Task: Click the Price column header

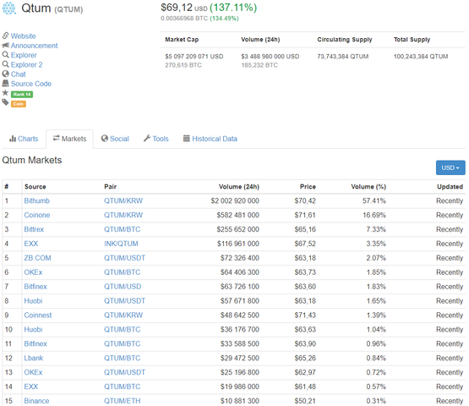Action: click(x=308, y=187)
